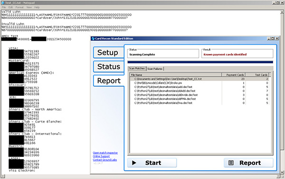Image resolution: width=285 pixels, height=179 pixels.
Task: Select the fma.decTest result row
Action: [199, 103]
